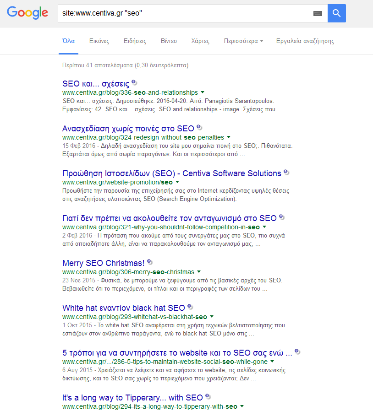This screenshot has width=373, height=411.
Task: Open the Περισσότερα dropdown menu
Action: 243,41
